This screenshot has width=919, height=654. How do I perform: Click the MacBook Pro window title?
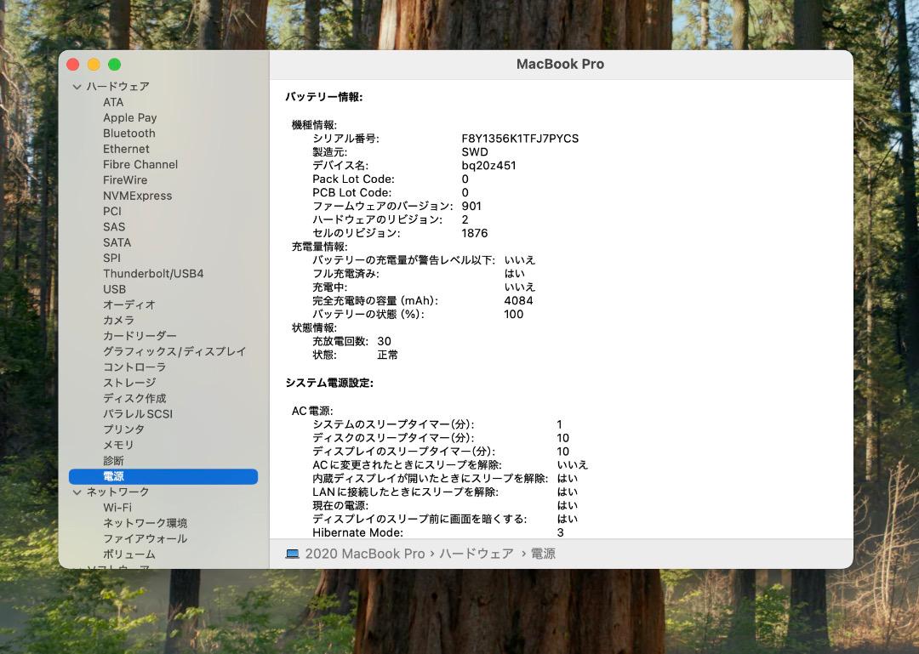tap(560, 65)
